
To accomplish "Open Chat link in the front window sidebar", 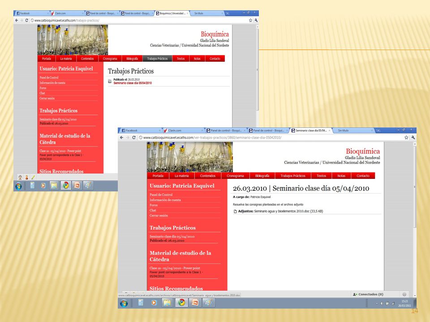I will (x=153, y=210).
